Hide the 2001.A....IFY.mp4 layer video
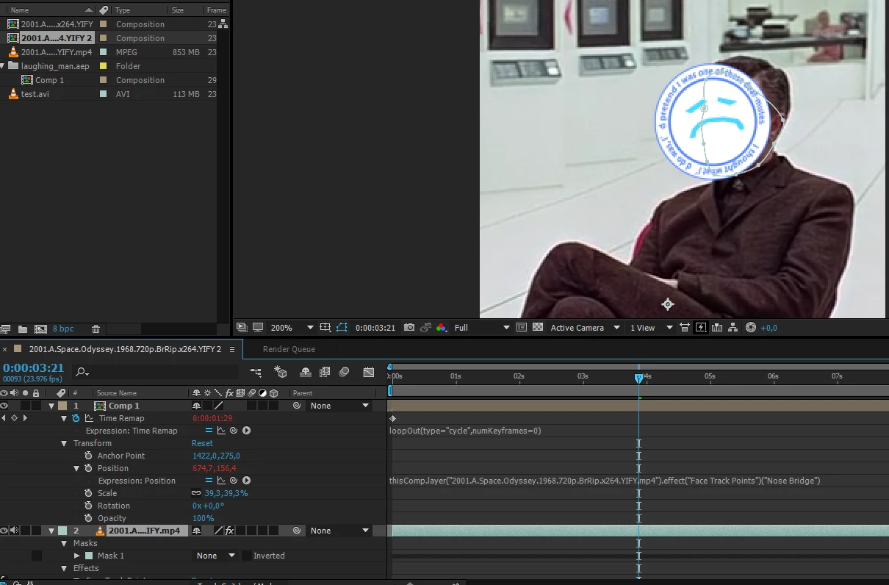Image resolution: width=889 pixels, height=585 pixels. [x=4, y=531]
